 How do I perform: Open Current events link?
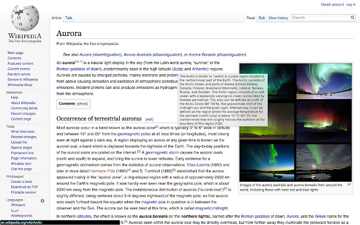19,69
